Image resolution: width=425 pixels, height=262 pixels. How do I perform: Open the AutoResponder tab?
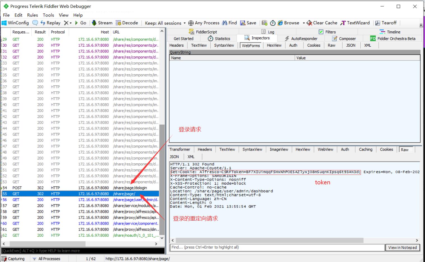tap(301, 39)
